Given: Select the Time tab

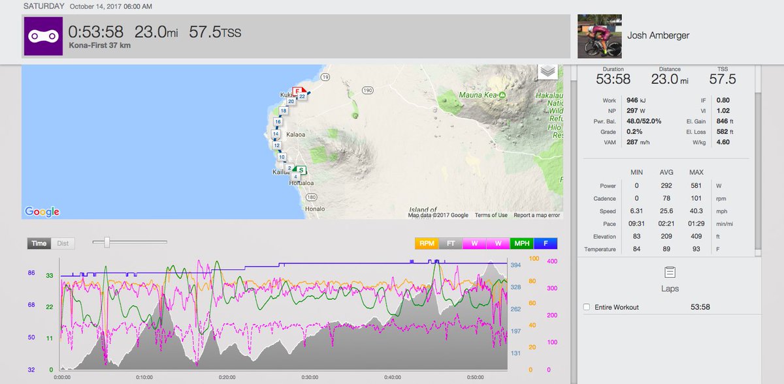Looking at the screenshot, I should [38, 243].
